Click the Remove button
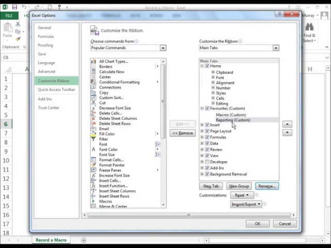The image size is (331, 248). tap(183, 133)
